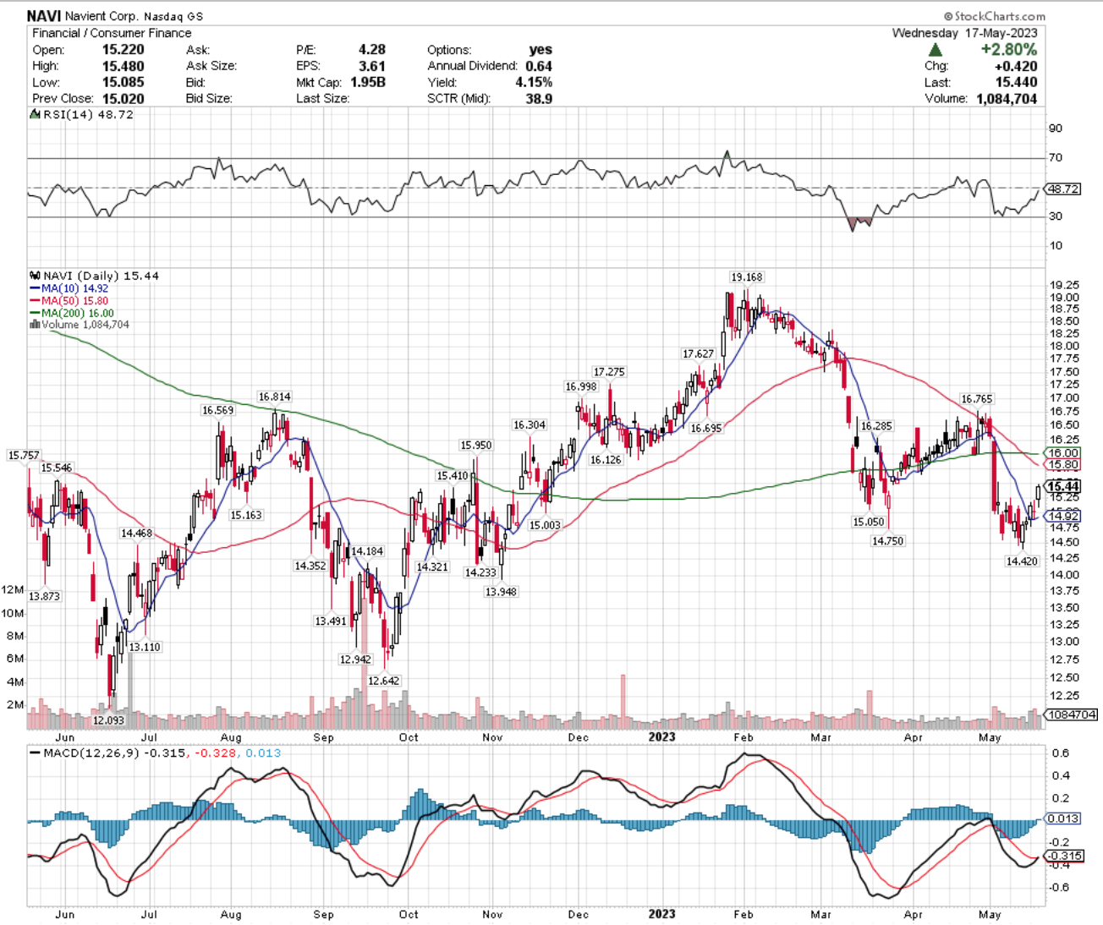The width and height of the screenshot is (1103, 925).
Task: Click the 16.00 MA(200) axis tag
Action: tap(1063, 453)
